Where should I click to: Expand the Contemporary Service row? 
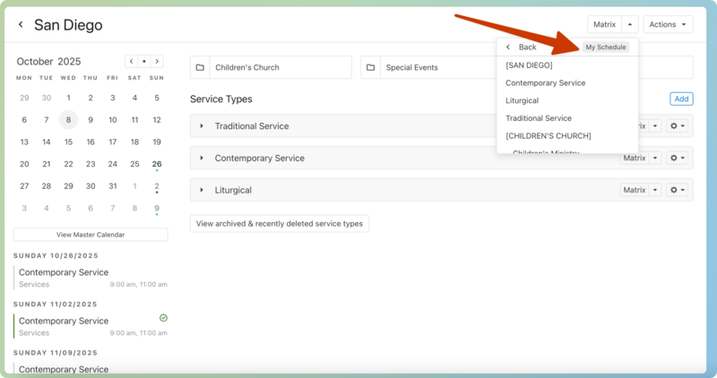(x=203, y=159)
